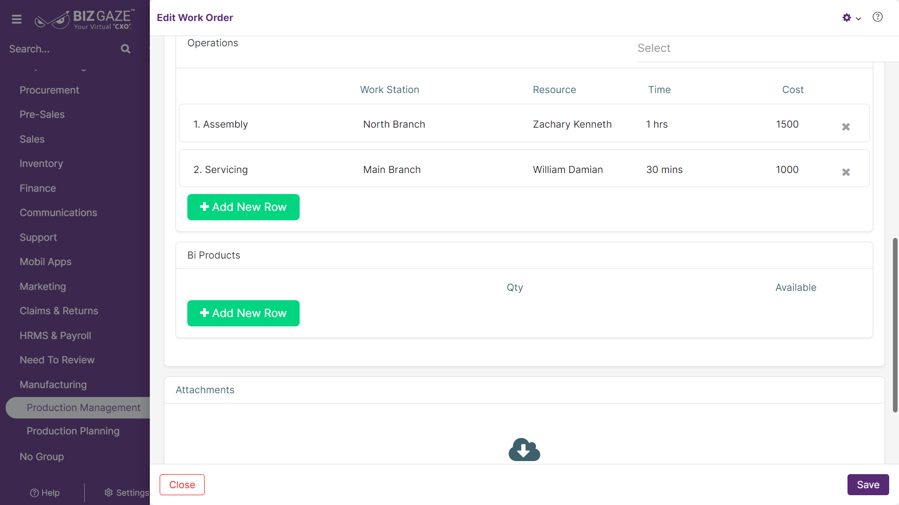Click the cost value 1500
The width and height of the screenshot is (899, 505).
787,124
